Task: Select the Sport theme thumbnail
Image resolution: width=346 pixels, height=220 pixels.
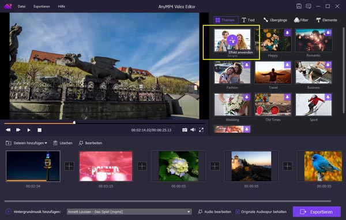Action: (314, 105)
